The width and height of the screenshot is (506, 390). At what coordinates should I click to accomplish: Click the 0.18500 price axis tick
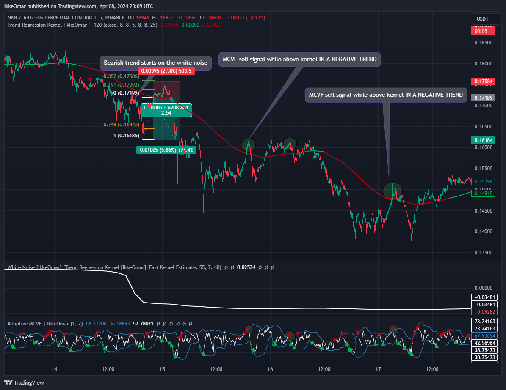pos(484,43)
